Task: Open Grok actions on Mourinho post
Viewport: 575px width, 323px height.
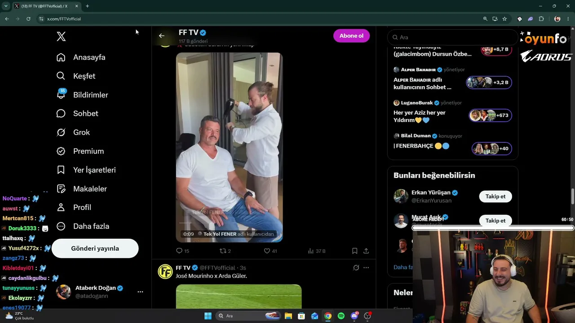Action: click(356, 268)
